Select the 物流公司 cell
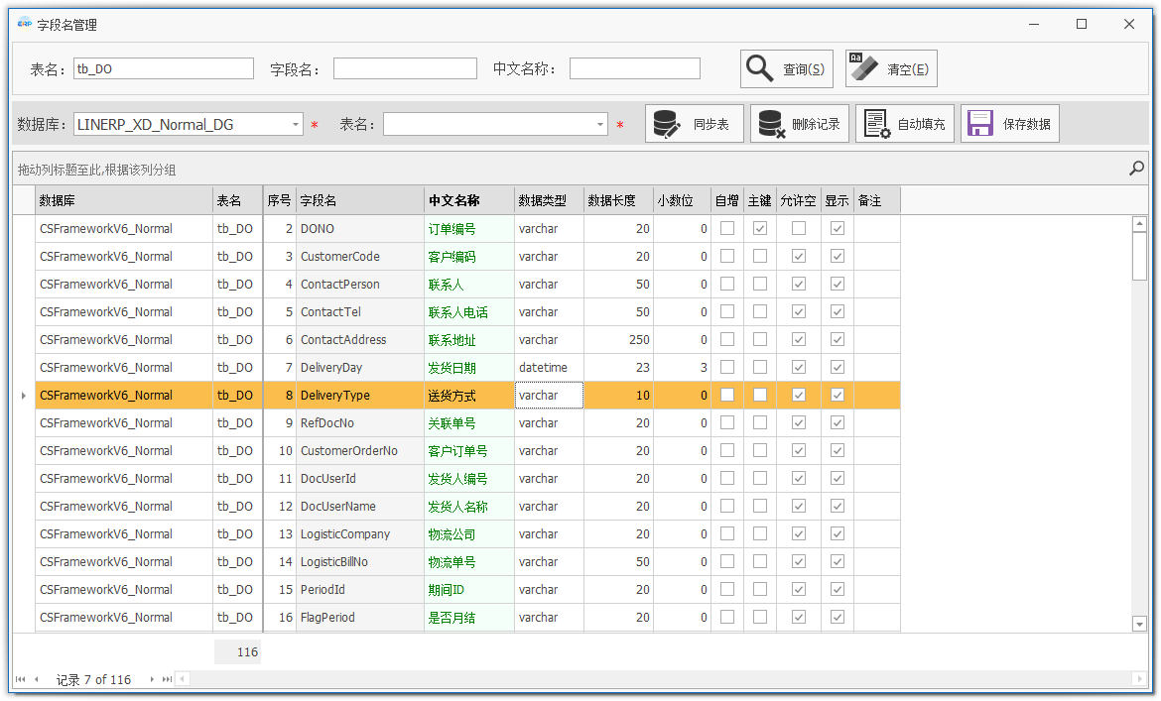Viewport: 1161px width, 701px height. pos(469,533)
